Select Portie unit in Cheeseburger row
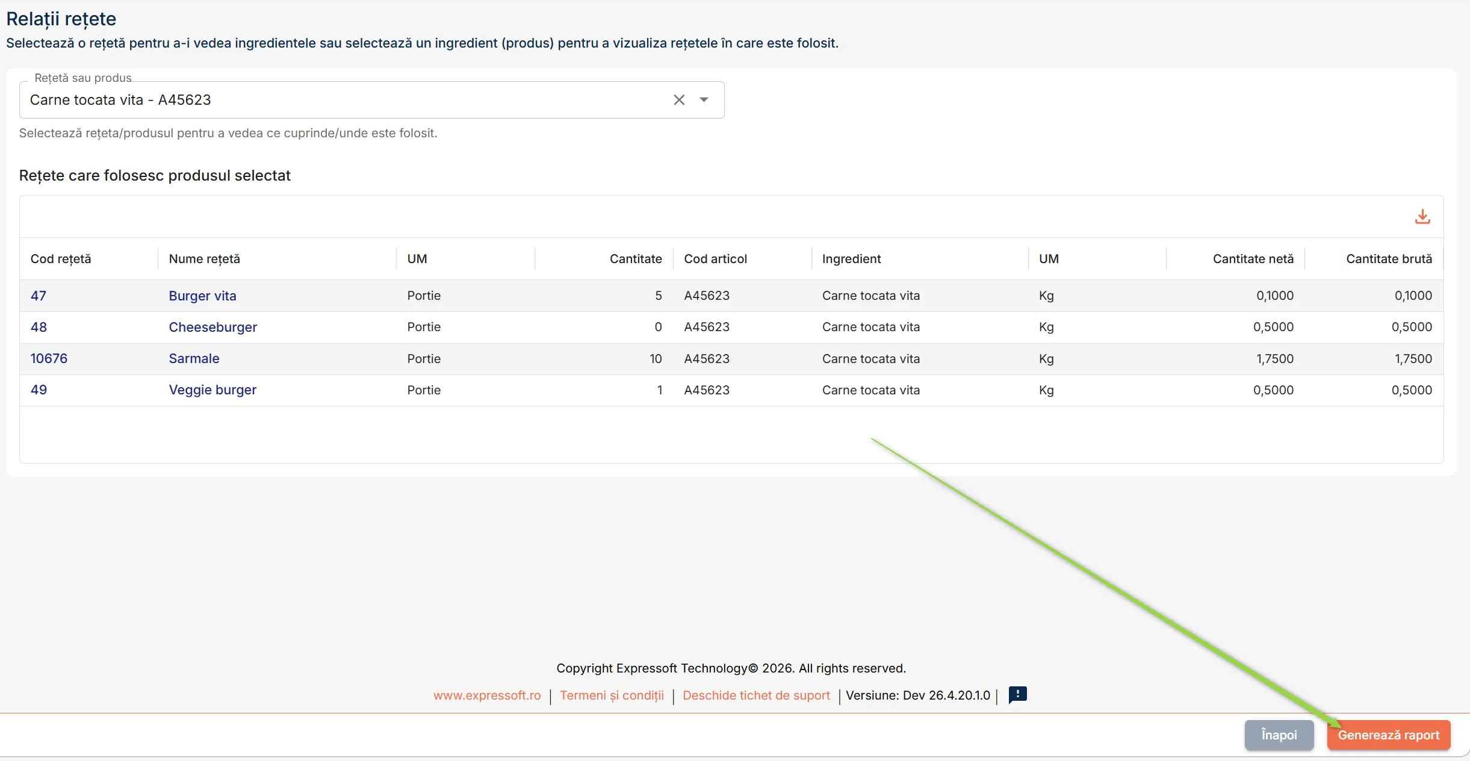The image size is (1470, 761). [424, 327]
